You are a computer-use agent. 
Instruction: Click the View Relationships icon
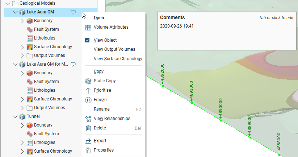point(88,119)
